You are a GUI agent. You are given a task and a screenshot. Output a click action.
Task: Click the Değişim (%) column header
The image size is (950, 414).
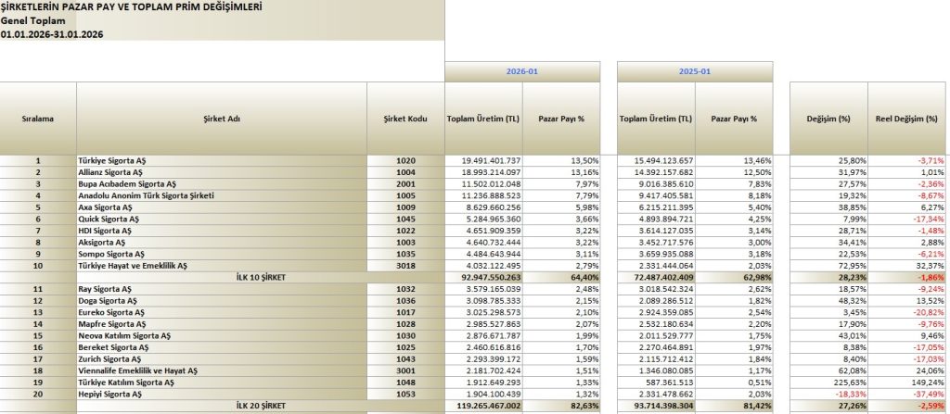click(825, 119)
